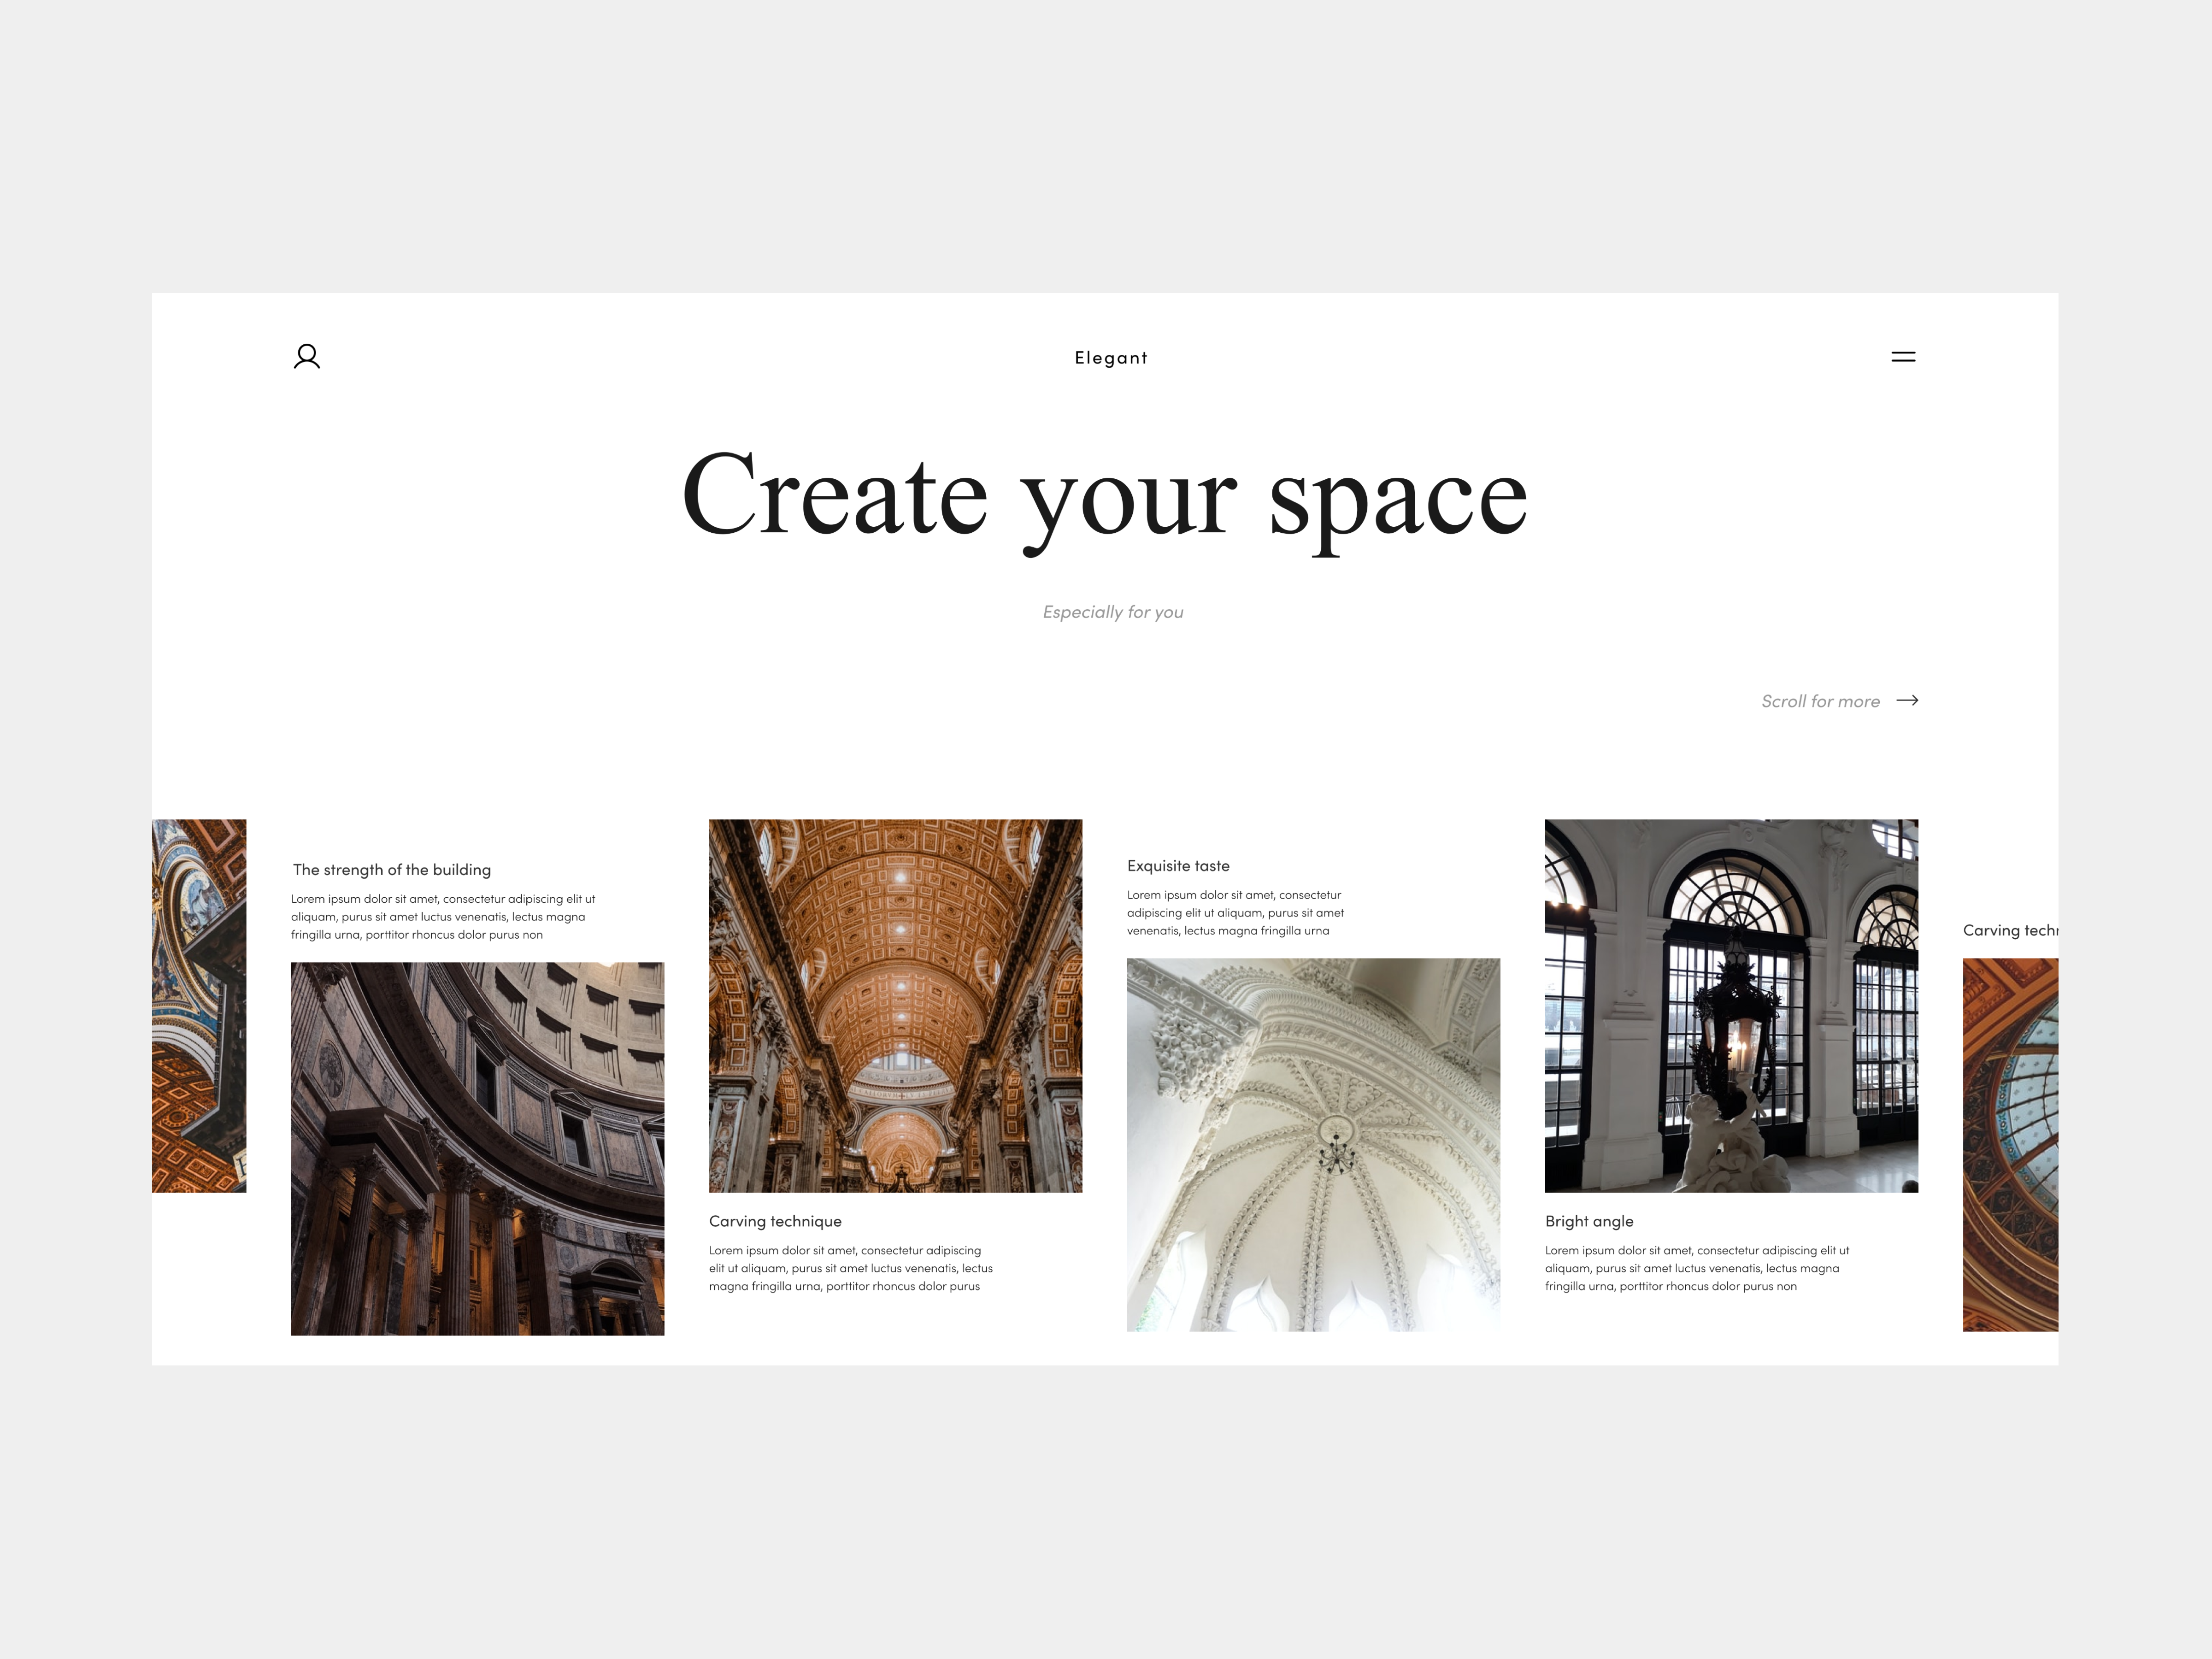Open the Exquisite taste title

[x=1178, y=866]
